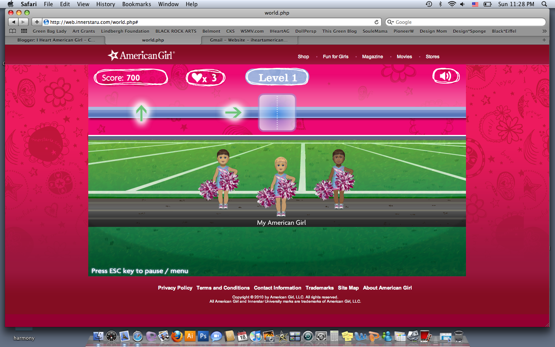Viewport: 555px width, 347px height.
Task: Go back with Safari's back arrow
Action: click(13, 22)
